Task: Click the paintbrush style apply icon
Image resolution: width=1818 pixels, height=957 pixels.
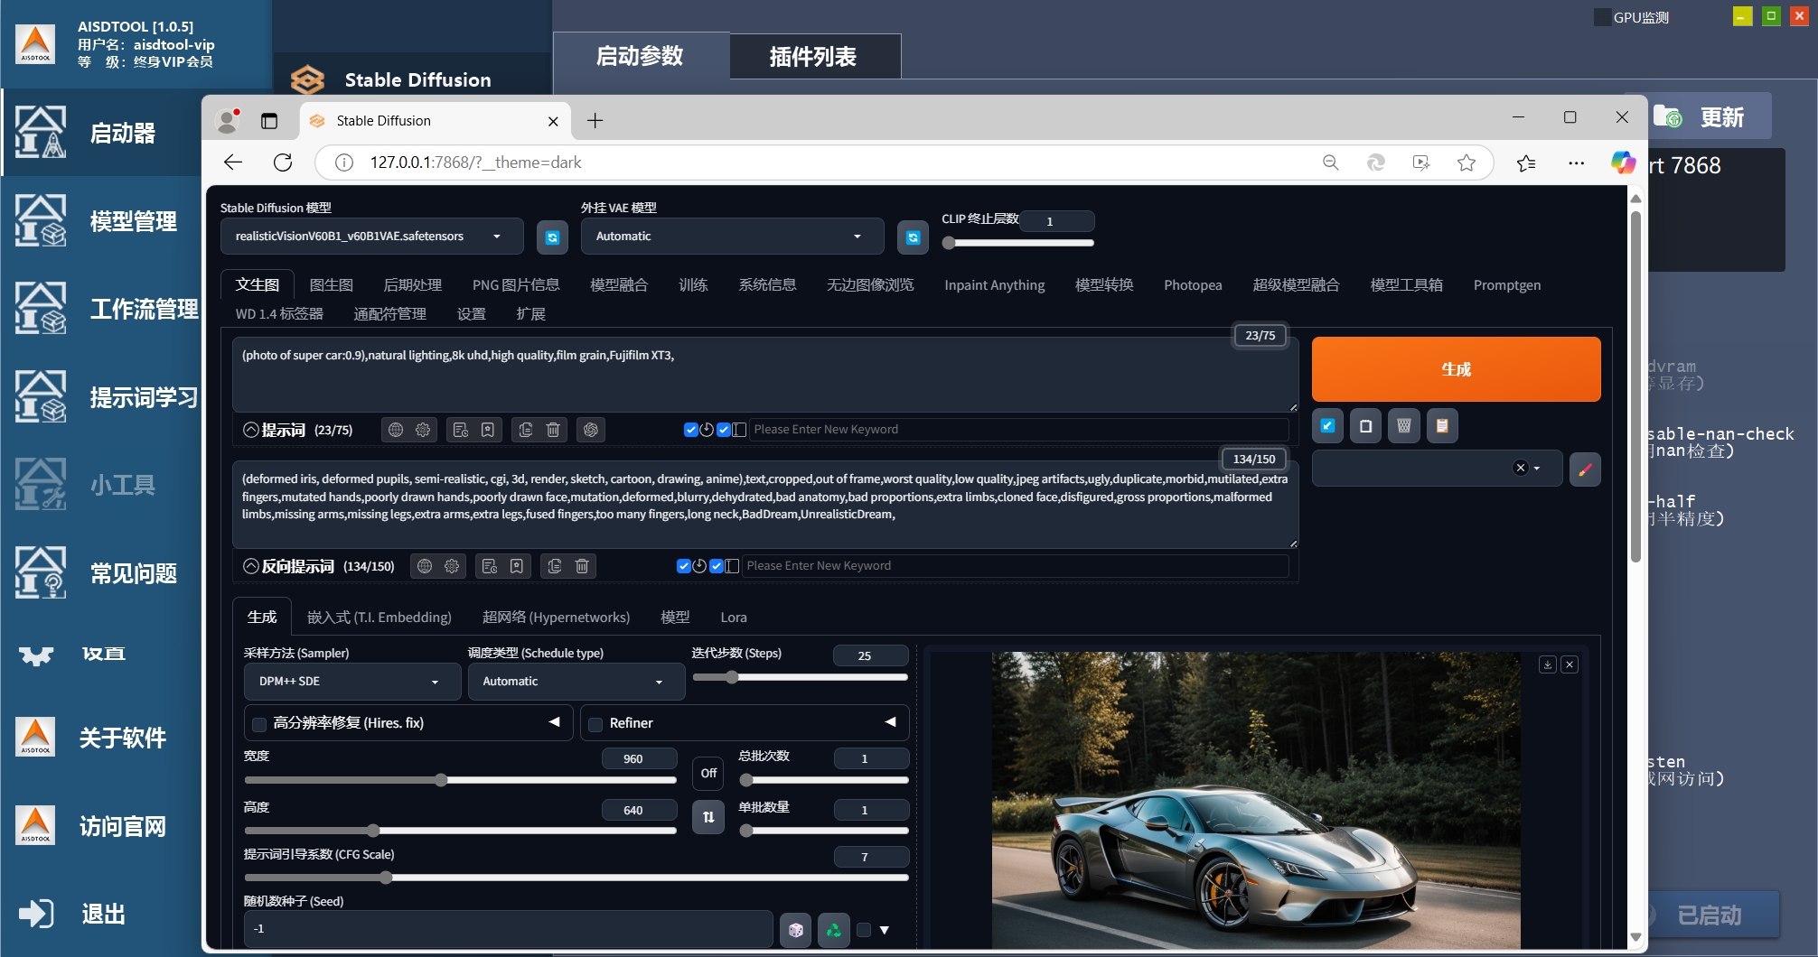Action: point(1585,469)
